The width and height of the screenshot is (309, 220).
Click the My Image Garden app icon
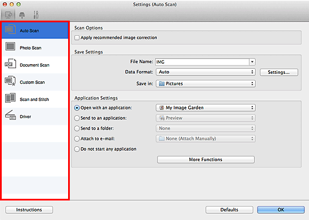coord(161,108)
